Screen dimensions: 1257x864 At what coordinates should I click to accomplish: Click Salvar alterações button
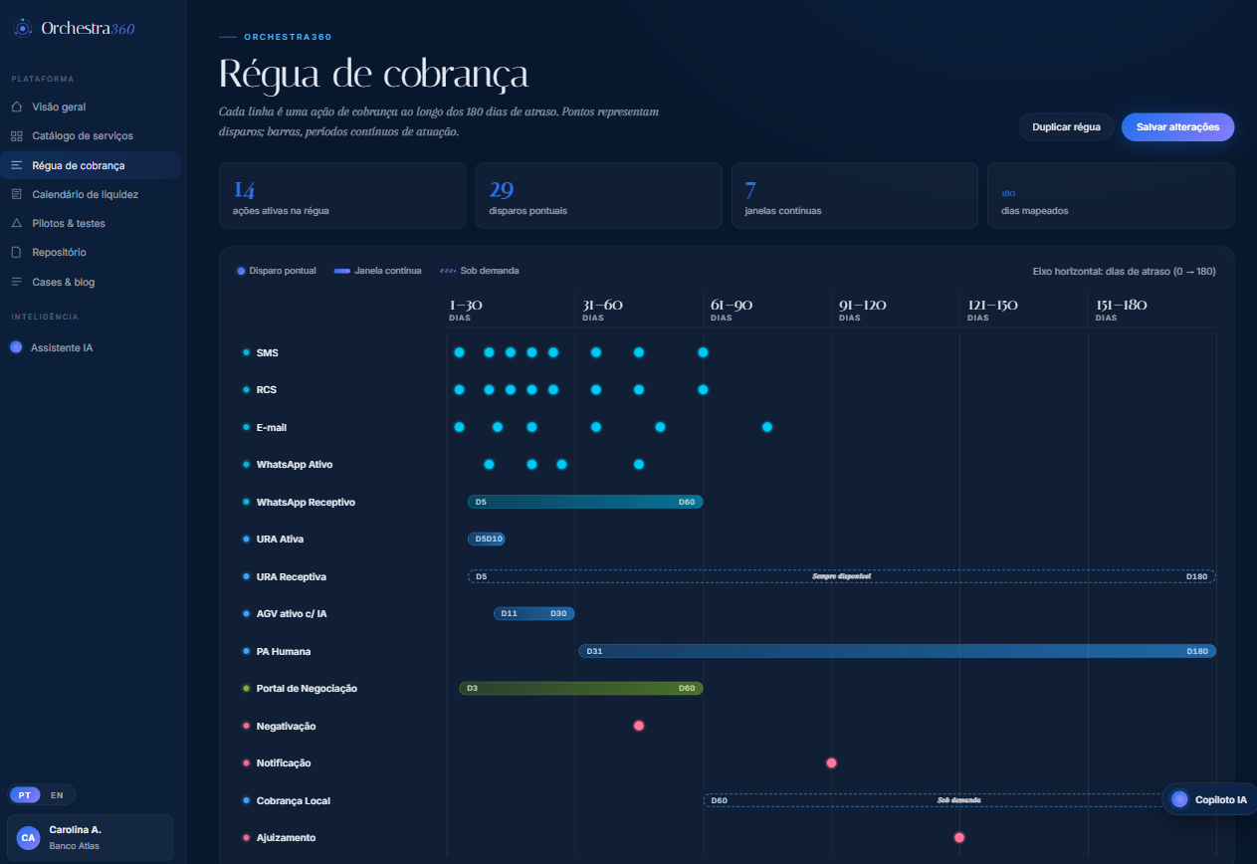click(1177, 127)
